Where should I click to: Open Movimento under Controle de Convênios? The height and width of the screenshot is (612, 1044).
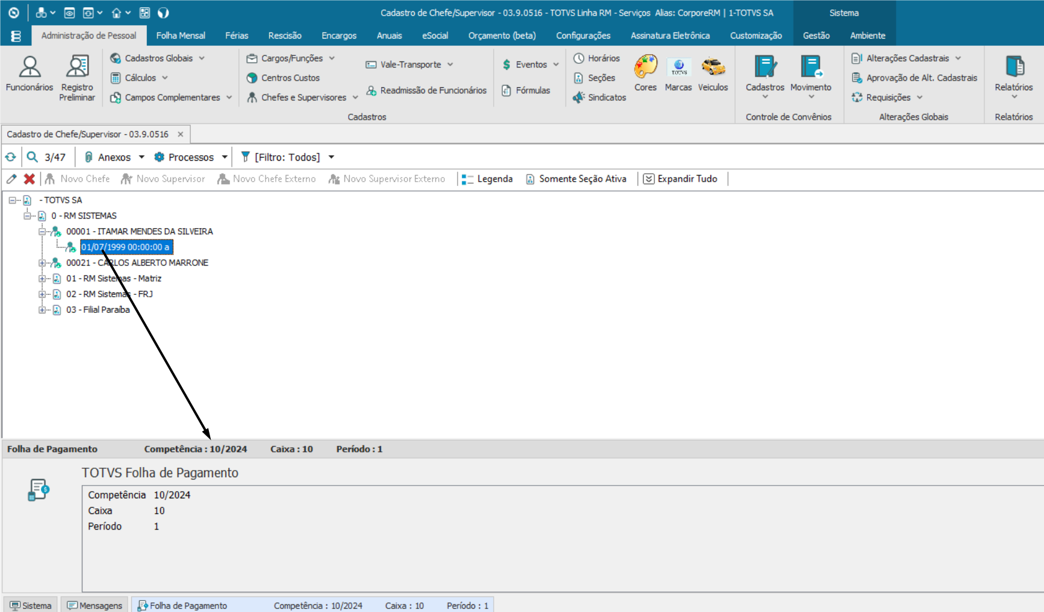pyautogui.click(x=810, y=77)
